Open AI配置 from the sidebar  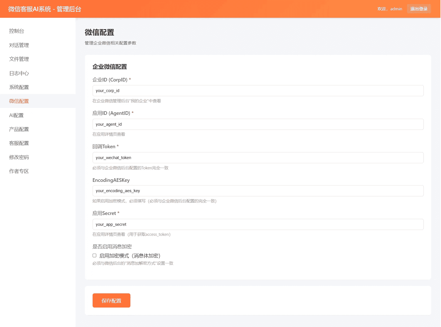coord(16,115)
